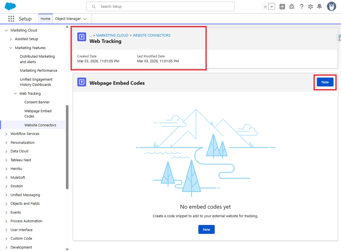Open the Object Manager tab dropdown chevron
341x251 pixels.
pos(85,19)
